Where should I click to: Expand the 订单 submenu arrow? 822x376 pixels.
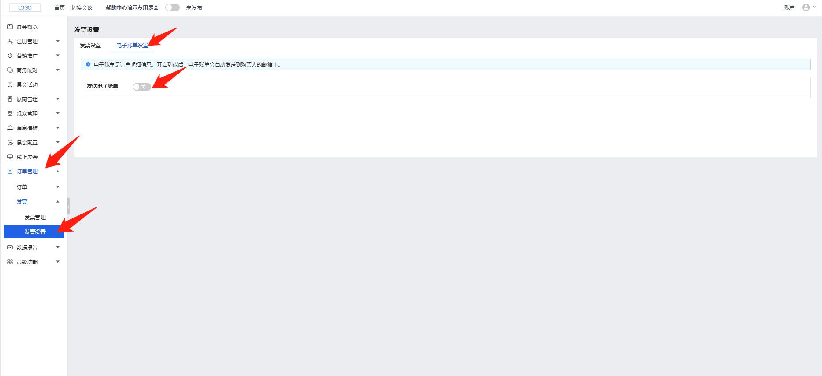point(57,187)
